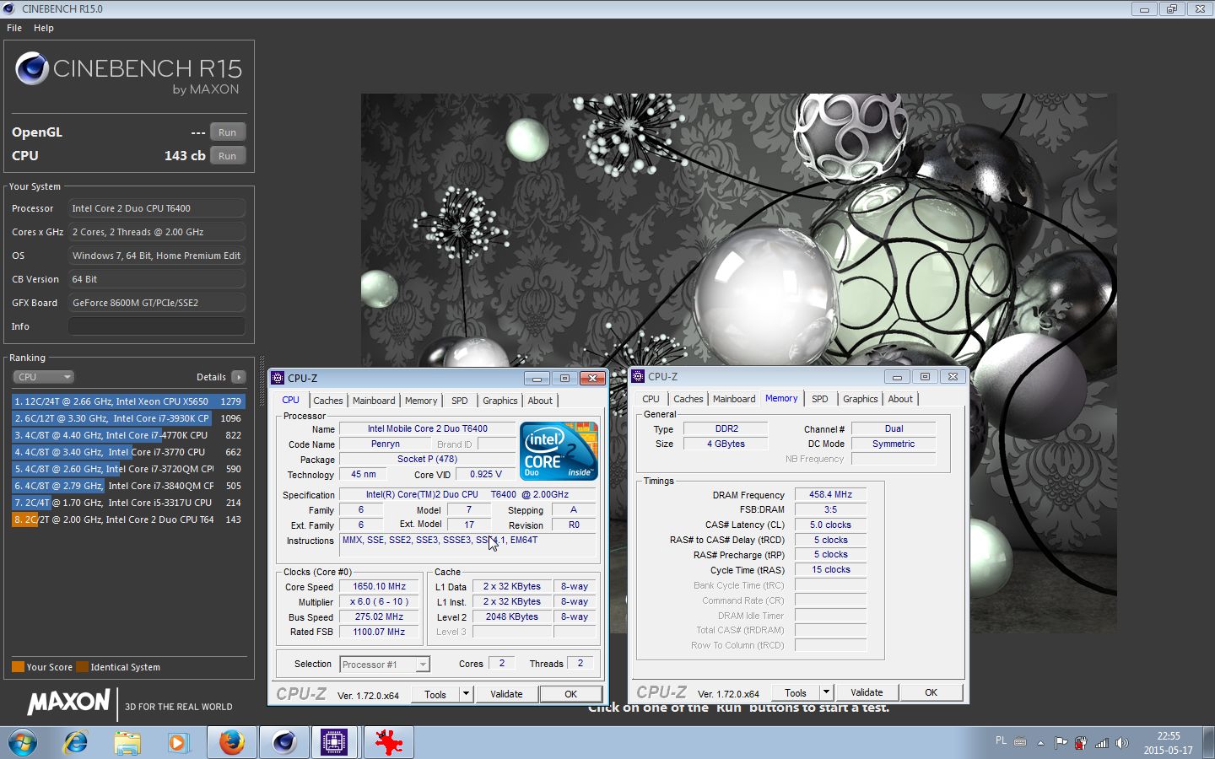Click the DRAM Frequency 458.4 MHz value
1215x759 pixels.
[x=830, y=495]
